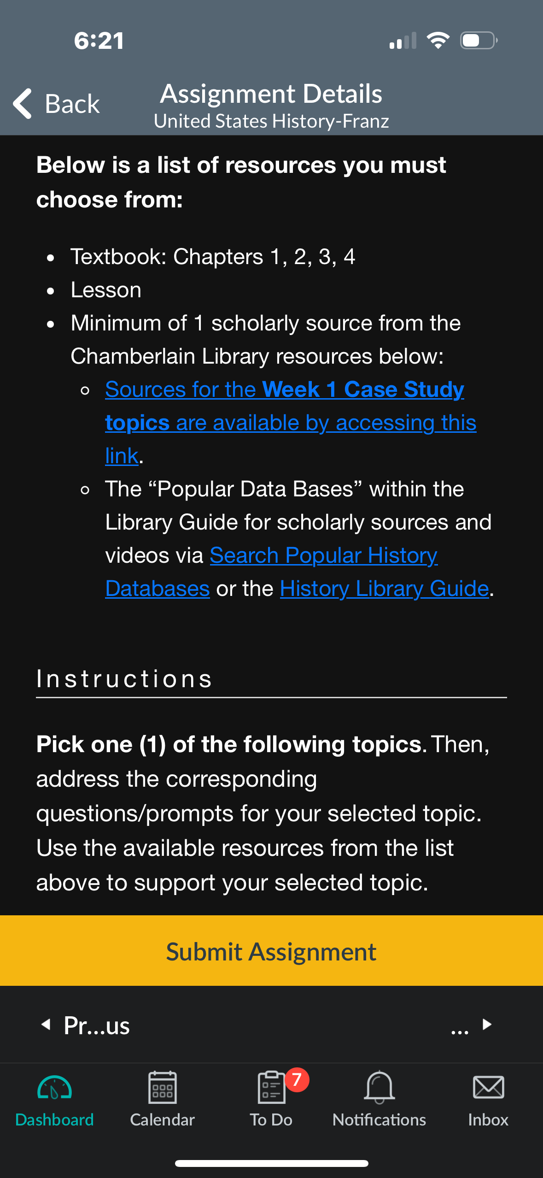Image resolution: width=543 pixels, height=1178 pixels.
Task: Go to next item with right arrow
Action: click(487, 1025)
